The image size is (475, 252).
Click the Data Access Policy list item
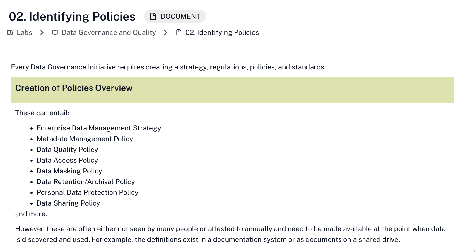tap(67, 160)
